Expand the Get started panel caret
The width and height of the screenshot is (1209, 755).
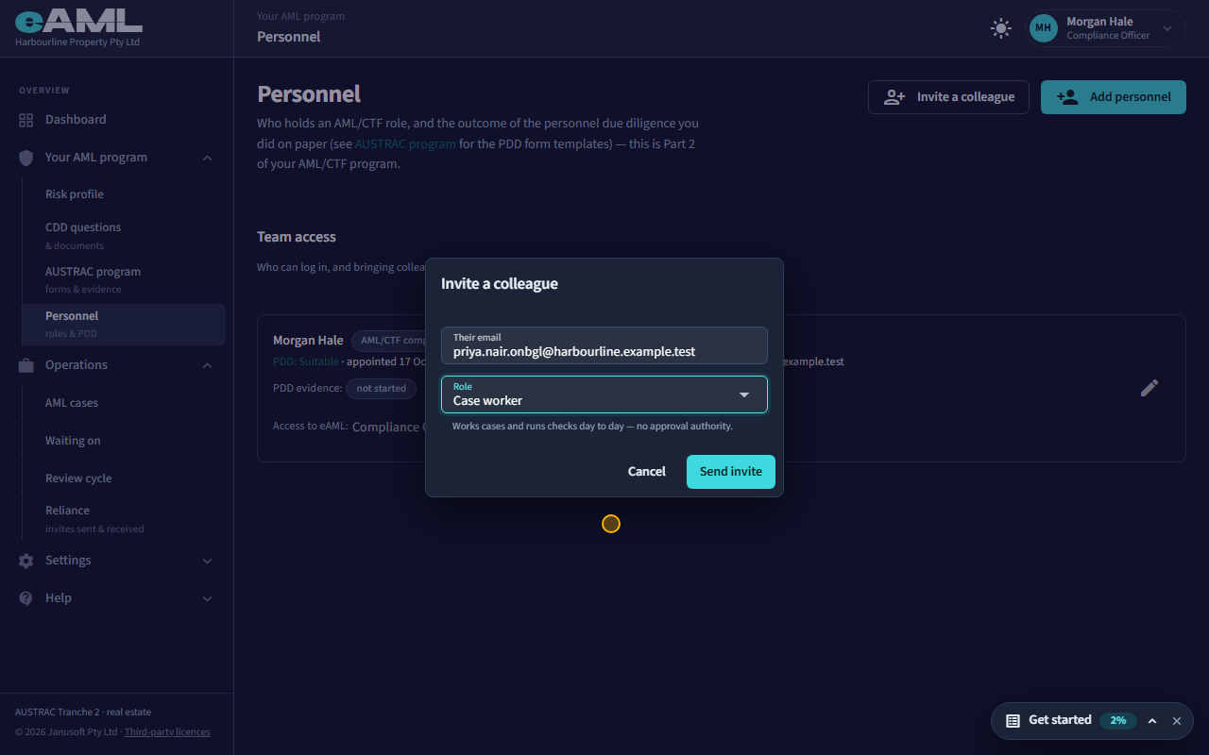(1152, 721)
